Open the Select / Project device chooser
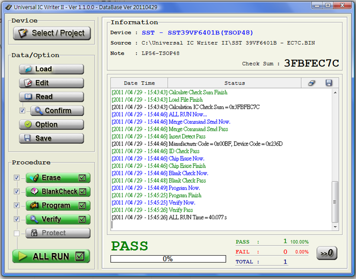Viewport: 356px width, 279px height. (51, 34)
